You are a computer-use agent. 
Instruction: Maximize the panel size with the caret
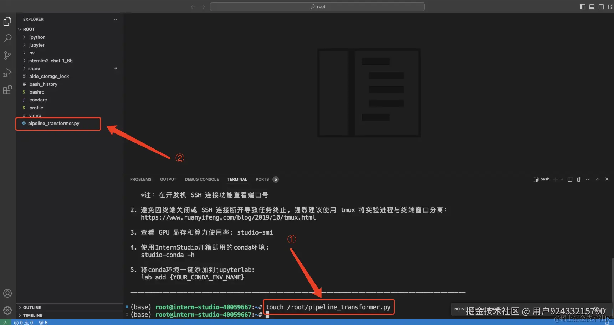(598, 179)
